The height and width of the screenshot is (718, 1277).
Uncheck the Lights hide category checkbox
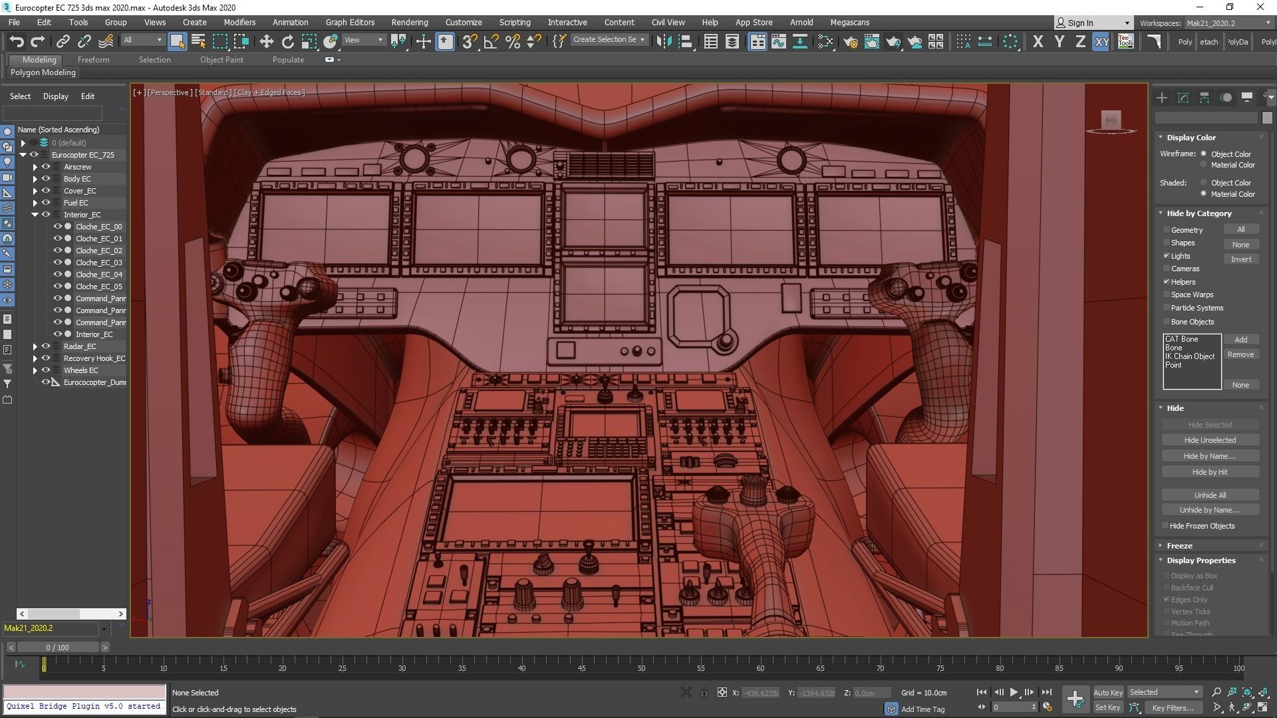[1167, 255]
